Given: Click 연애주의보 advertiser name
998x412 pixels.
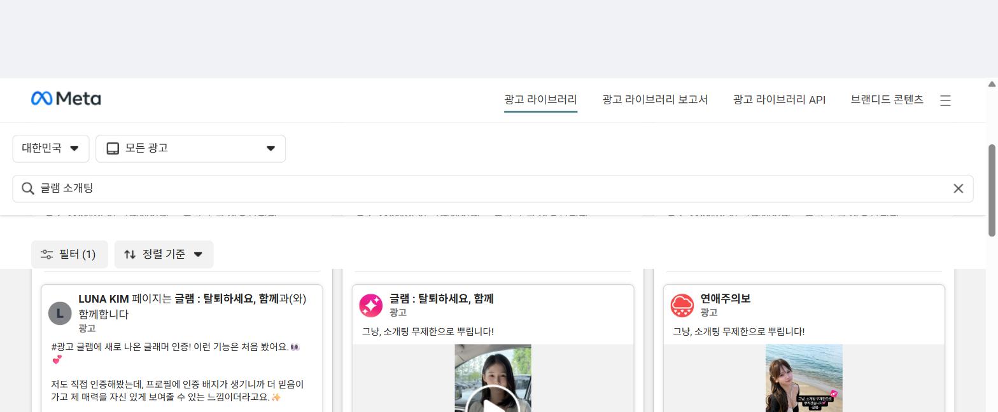Looking at the screenshot, I should click(726, 299).
